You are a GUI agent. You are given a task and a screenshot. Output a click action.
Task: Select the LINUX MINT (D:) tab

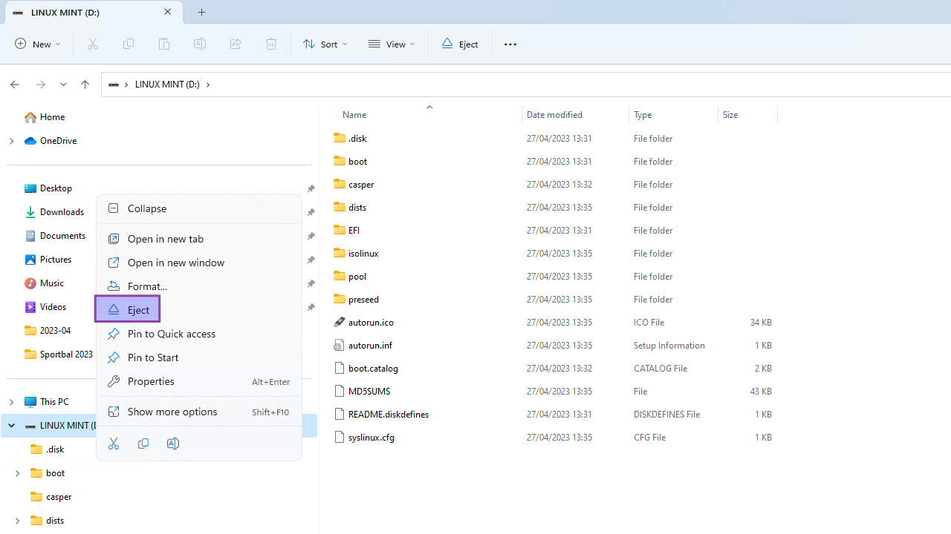[93, 13]
